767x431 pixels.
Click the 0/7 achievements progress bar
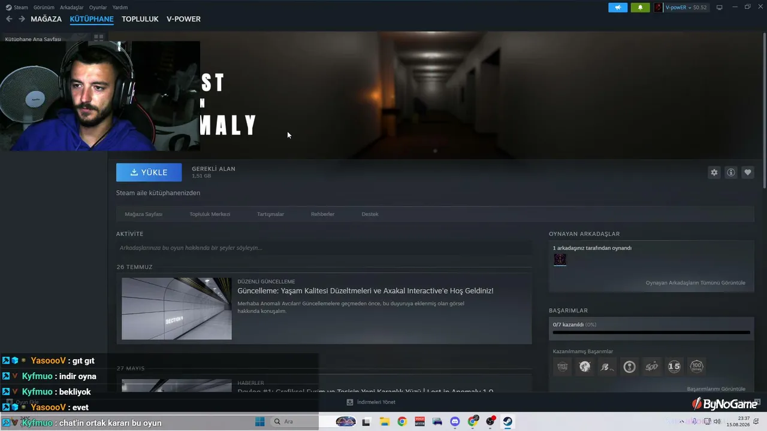(651, 332)
